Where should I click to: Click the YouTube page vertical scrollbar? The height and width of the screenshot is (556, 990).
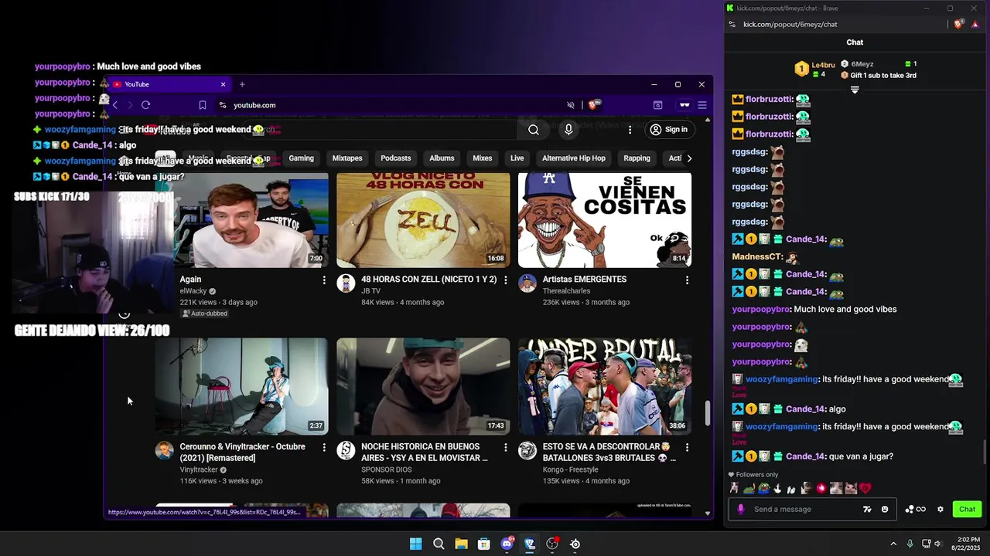pyautogui.click(x=707, y=413)
